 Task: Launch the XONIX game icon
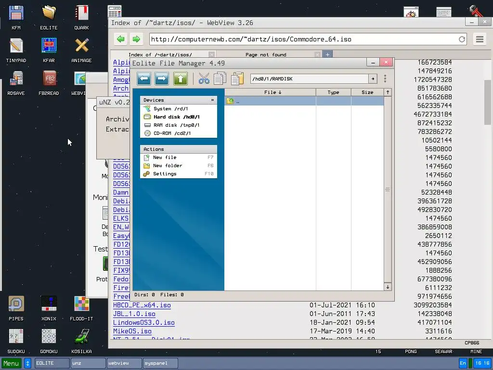49,308
